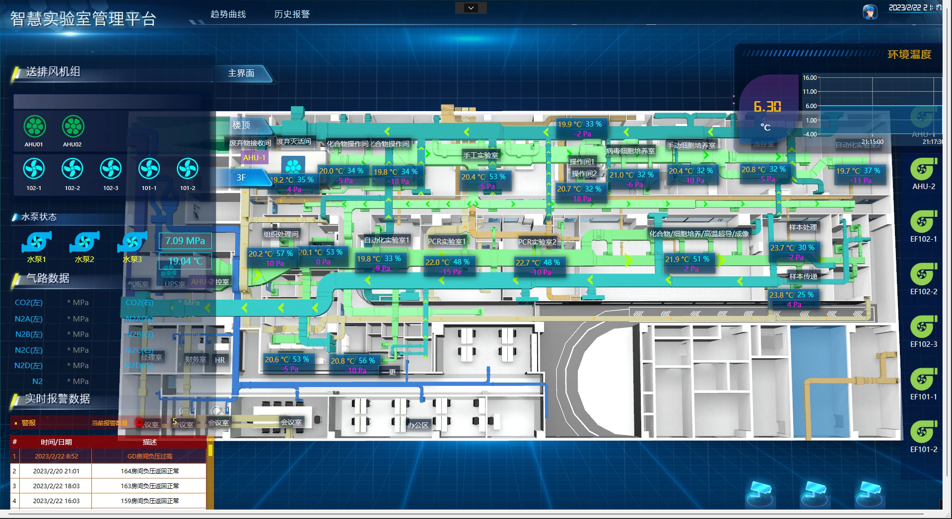Click the EF102-3 blower icon
This screenshot has width=952, height=519.
tap(923, 327)
